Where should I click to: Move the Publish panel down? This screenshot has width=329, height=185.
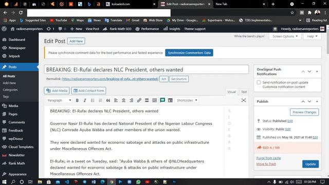point(309,102)
